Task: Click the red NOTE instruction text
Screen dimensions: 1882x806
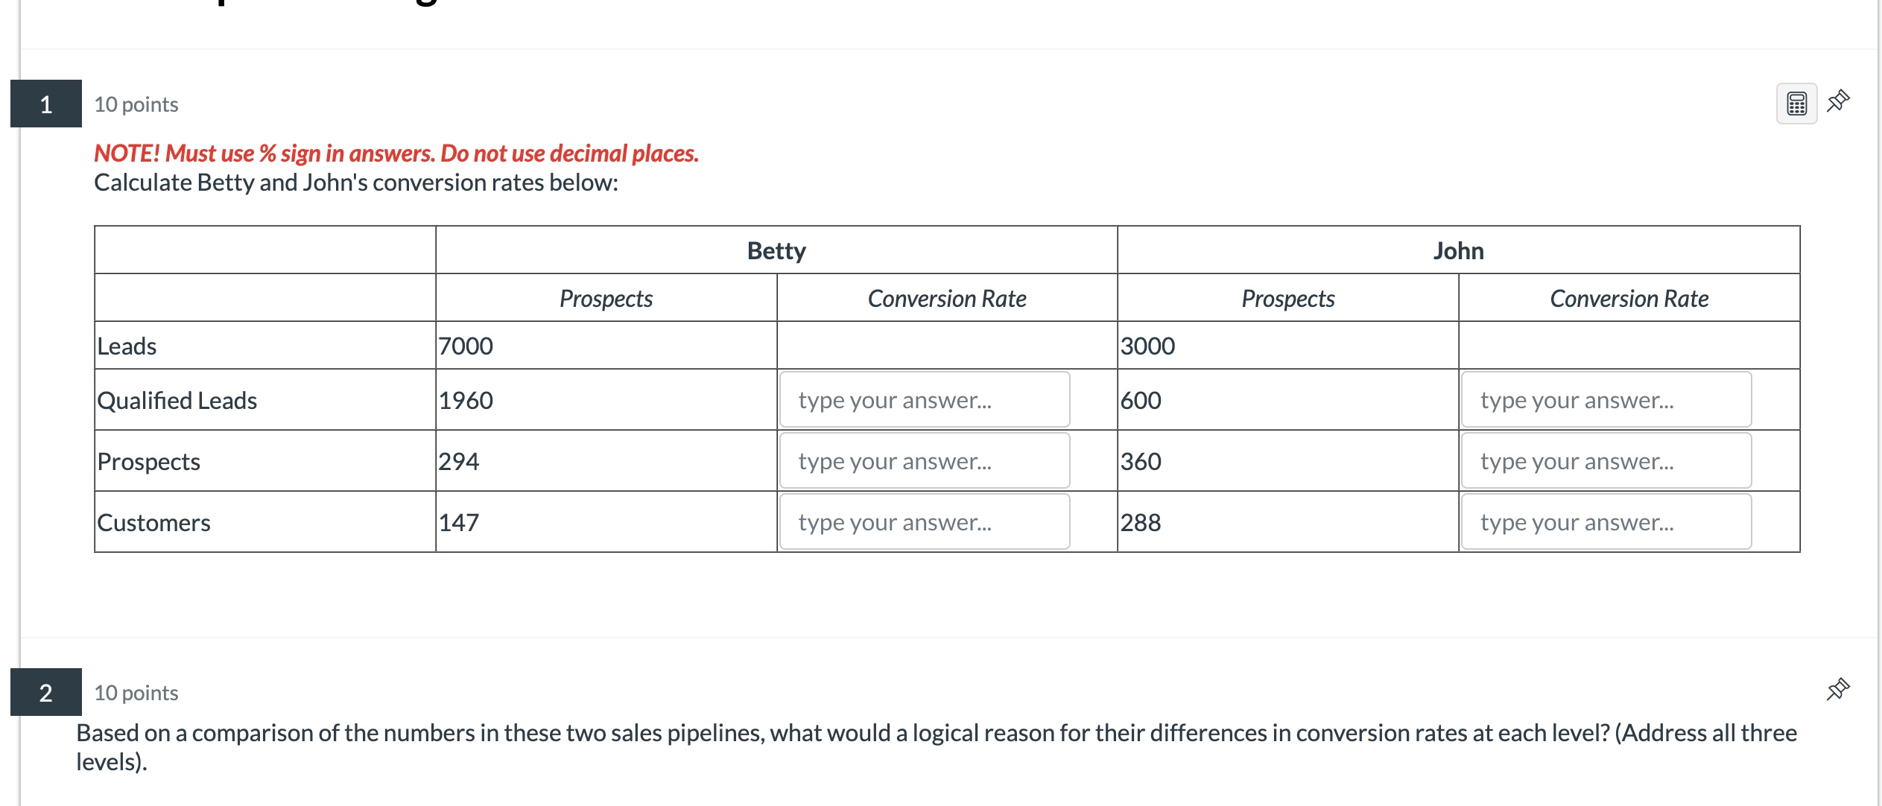Action: [396, 153]
